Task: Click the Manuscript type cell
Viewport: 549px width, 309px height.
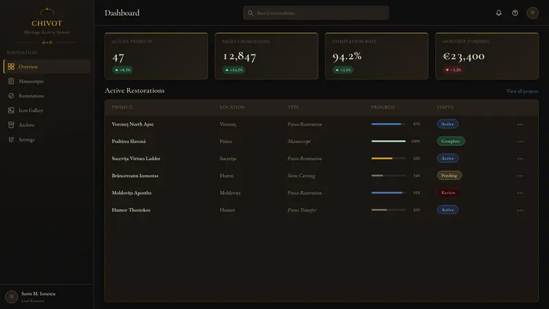Action: [299, 141]
